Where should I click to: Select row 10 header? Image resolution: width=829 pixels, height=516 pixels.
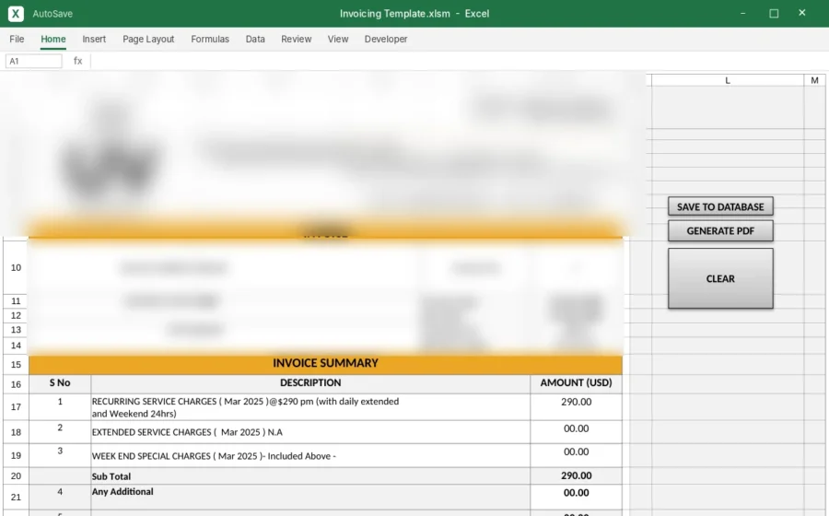(x=16, y=267)
